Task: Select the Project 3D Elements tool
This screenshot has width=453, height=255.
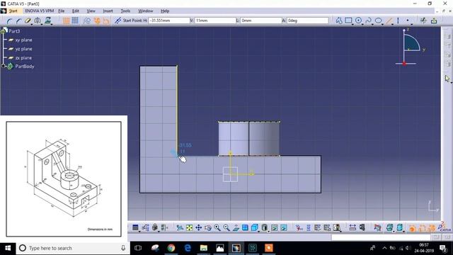Action: (47, 21)
